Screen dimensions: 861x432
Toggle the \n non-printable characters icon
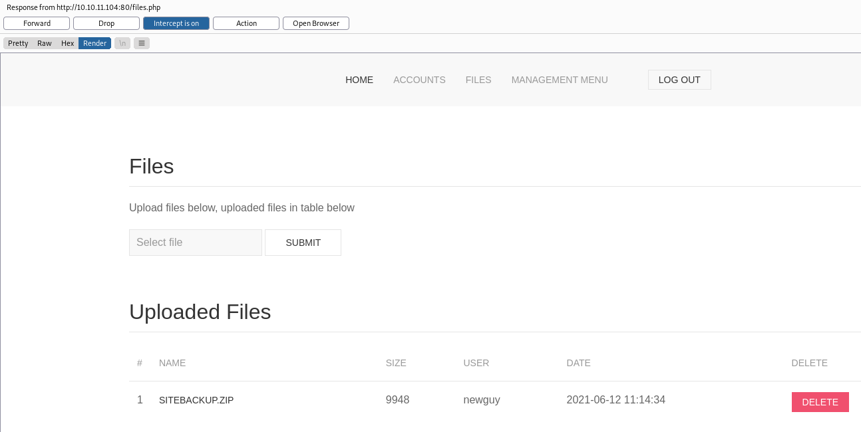tap(122, 43)
